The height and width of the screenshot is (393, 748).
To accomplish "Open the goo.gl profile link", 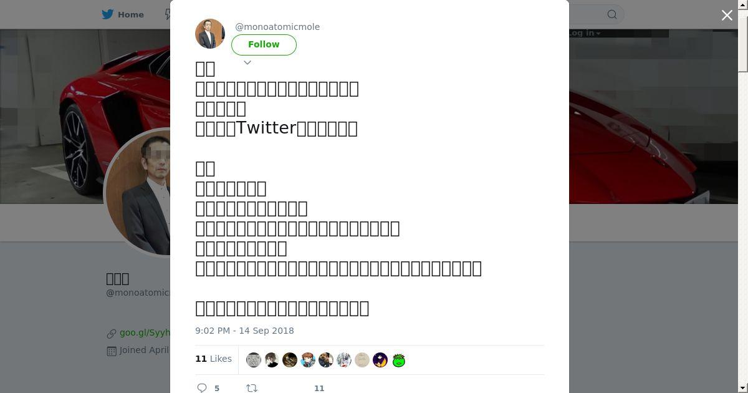I will (x=145, y=333).
